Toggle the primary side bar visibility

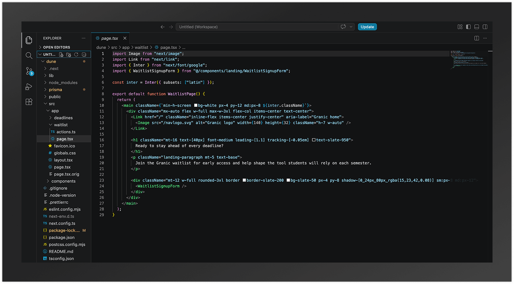click(468, 27)
